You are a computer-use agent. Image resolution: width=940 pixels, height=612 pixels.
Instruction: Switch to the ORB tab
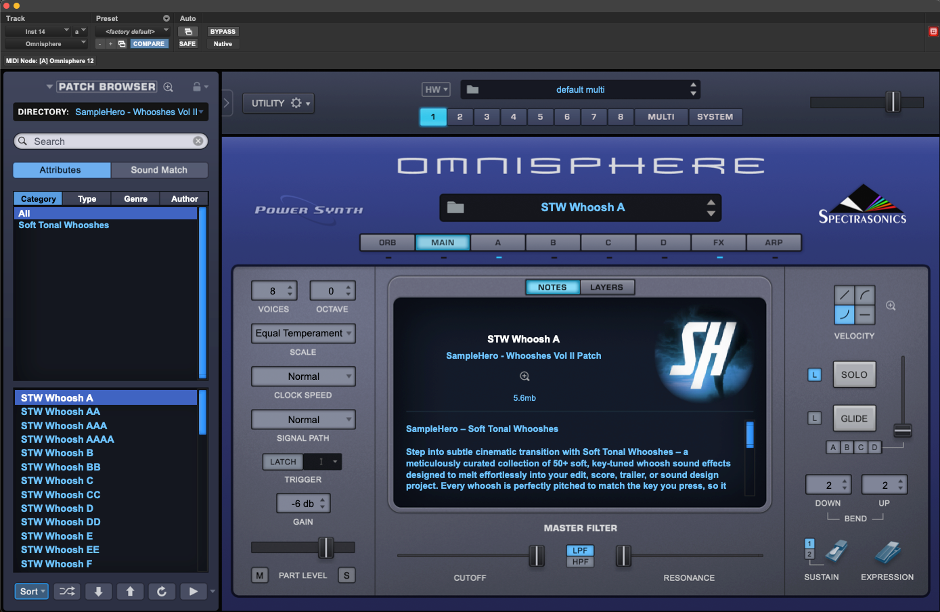click(x=388, y=242)
